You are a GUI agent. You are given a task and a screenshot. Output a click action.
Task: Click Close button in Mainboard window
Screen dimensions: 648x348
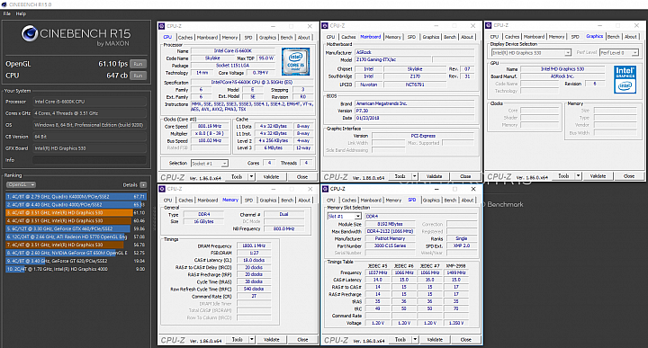pos(465,176)
